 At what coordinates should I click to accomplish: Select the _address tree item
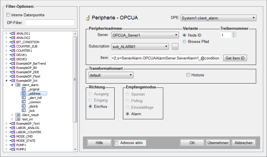click(34, 94)
